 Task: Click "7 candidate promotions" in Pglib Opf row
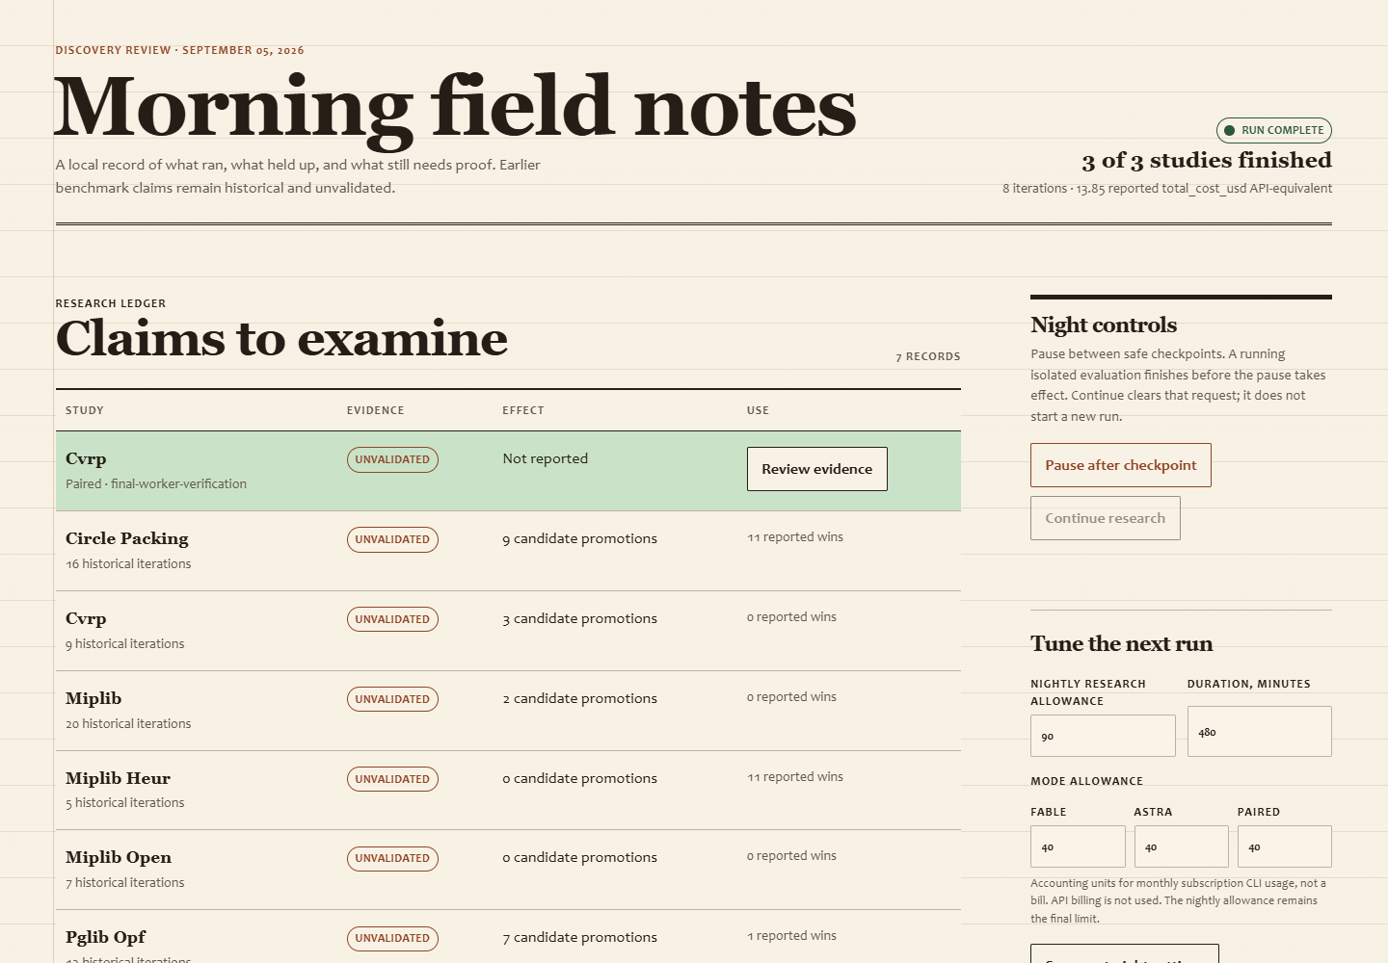[x=579, y=937]
